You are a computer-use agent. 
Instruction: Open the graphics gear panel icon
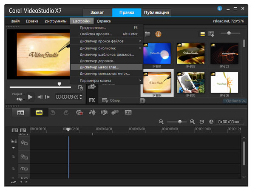click(x=92, y=87)
